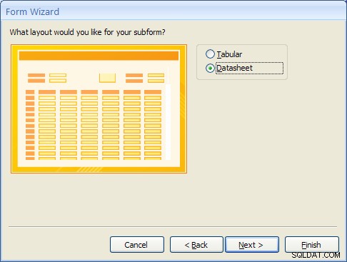Click the striped bottom border of preview frame

(99, 169)
